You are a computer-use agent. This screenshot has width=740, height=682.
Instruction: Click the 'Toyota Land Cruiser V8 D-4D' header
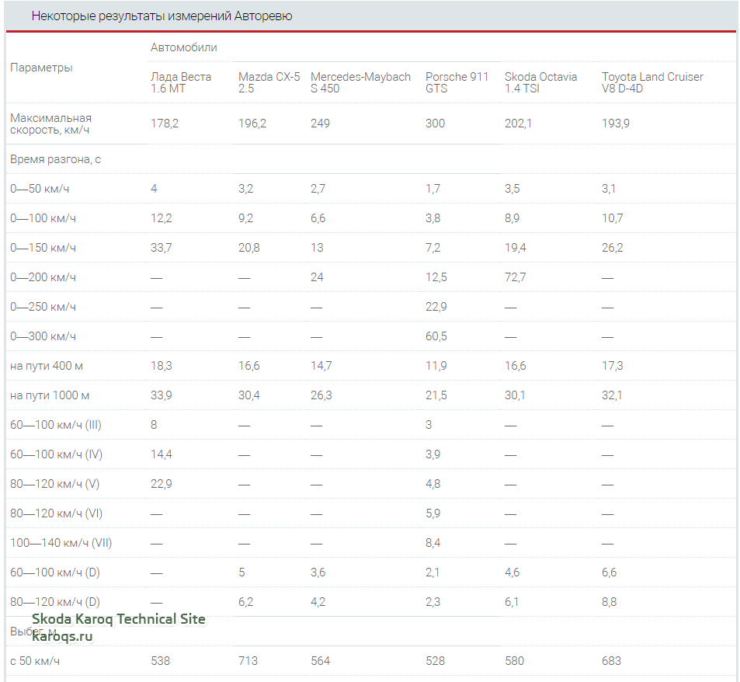(x=652, y=82)
